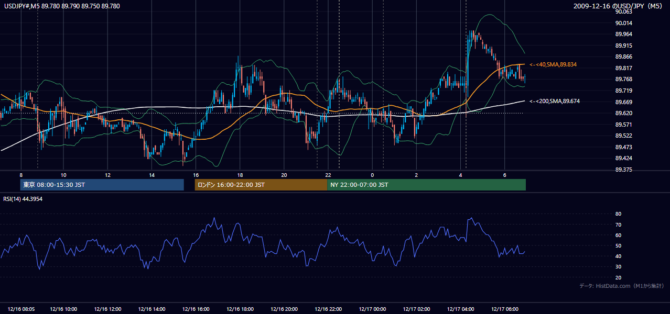Click price axis value 89.424
Image resolution: width=670 pixels, height=314 pixels.
coord(623,159)
